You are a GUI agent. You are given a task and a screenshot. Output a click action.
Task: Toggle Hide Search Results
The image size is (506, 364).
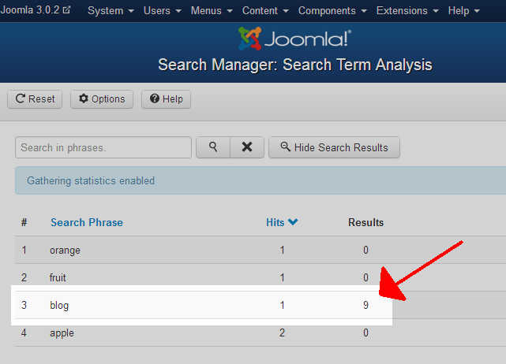pyautogui.click(x=334, y=147)
